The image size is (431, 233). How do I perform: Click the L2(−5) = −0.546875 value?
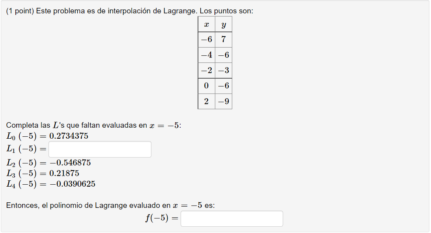tap(70, 163)
